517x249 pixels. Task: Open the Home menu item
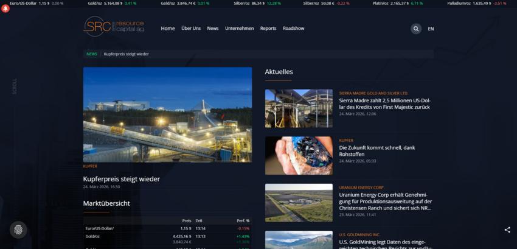coord(168,29)
